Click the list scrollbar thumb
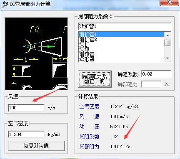 pyautogui.click(x=167, y=43)
